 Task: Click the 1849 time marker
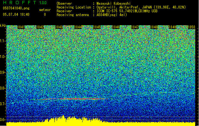click(173, 27)
